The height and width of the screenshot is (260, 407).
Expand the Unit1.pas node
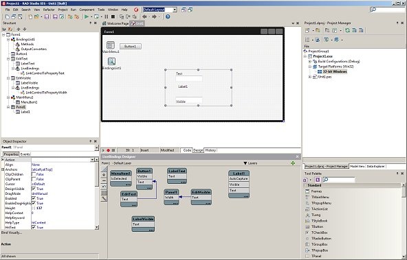pos(309,77)
